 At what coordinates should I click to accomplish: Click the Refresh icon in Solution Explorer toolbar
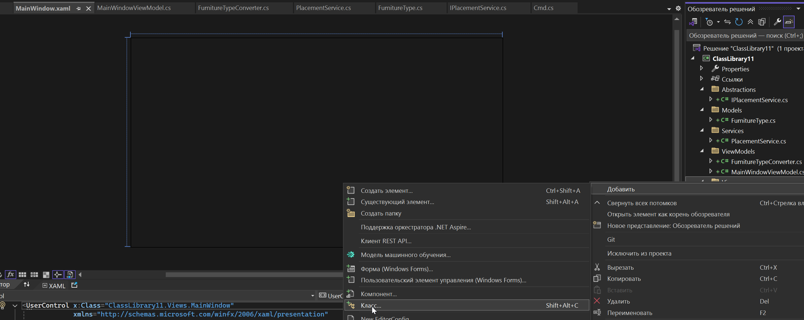tap(738, 22)
